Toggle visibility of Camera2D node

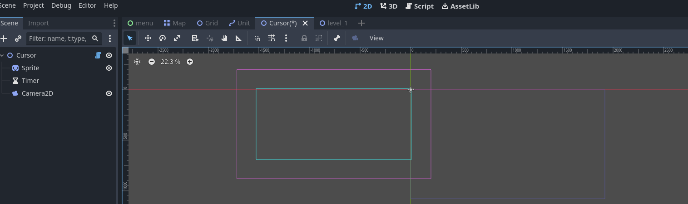pyautogui.click(x=109, y=93)
